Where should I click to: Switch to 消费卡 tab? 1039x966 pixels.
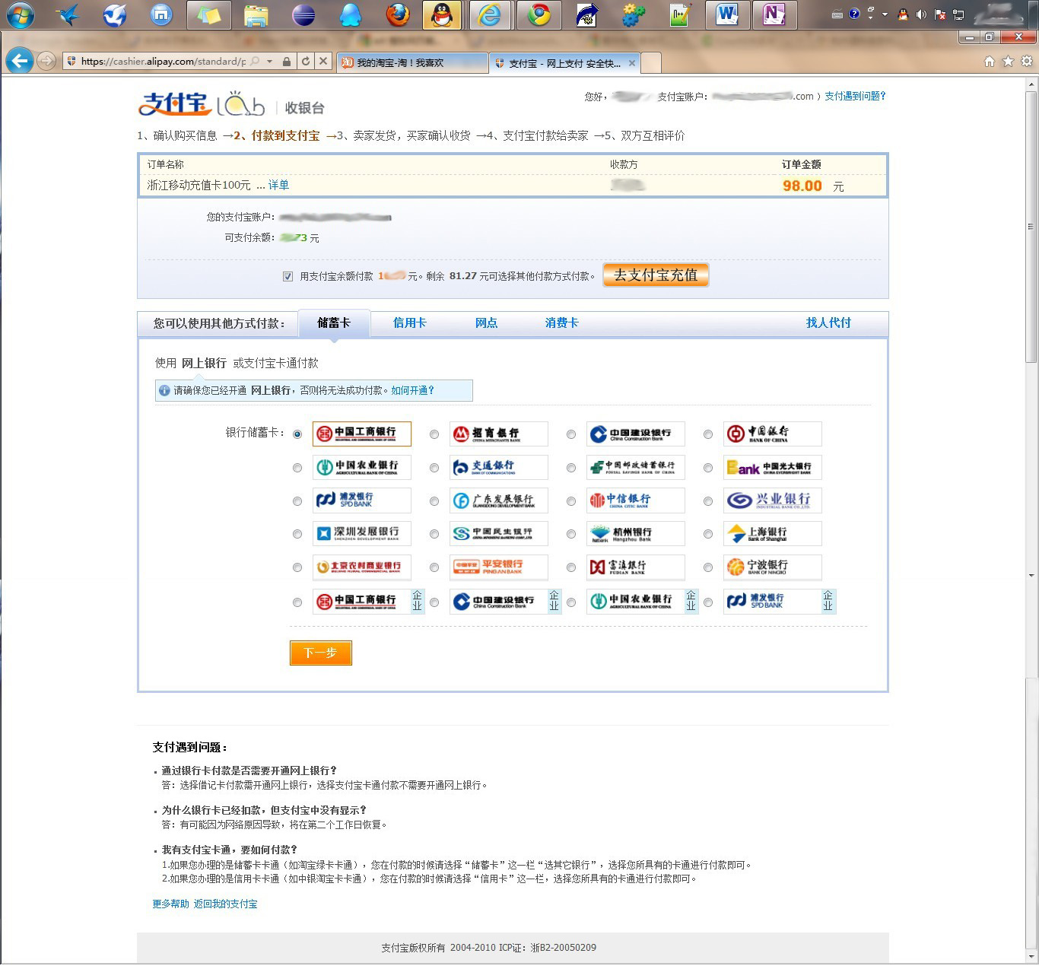[x=561, y=323]
